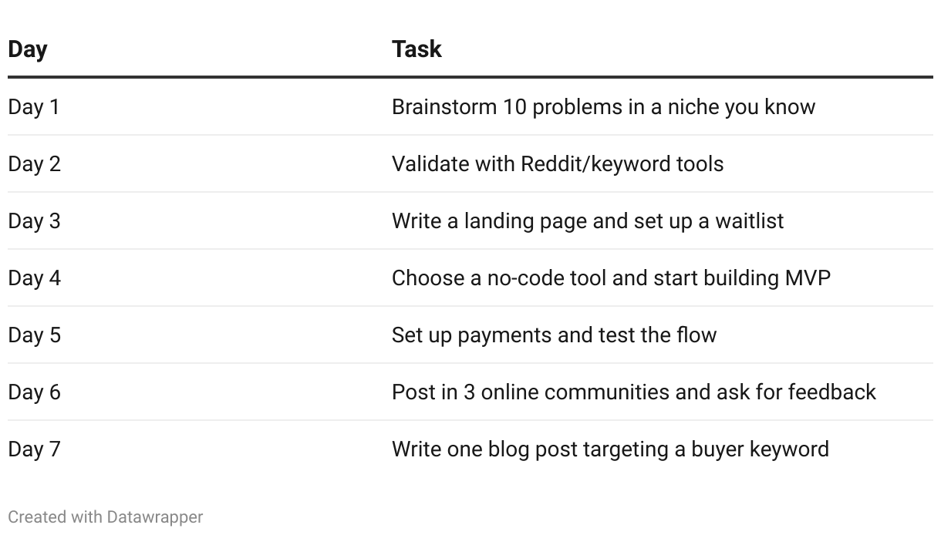Click the landing page and waitlist task

tap(587, 220)
